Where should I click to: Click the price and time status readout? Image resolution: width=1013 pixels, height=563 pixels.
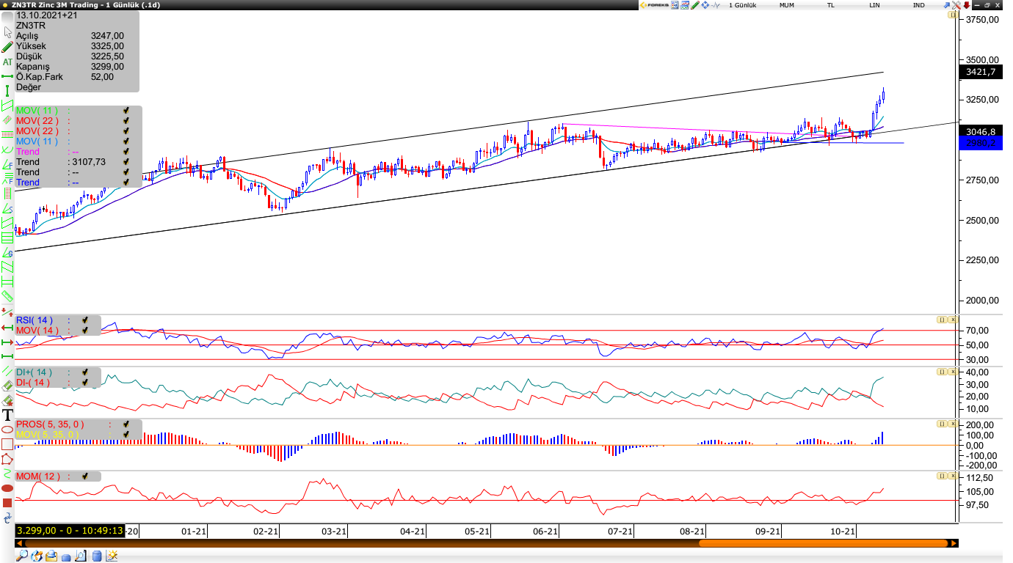click(x=70, y=530)
